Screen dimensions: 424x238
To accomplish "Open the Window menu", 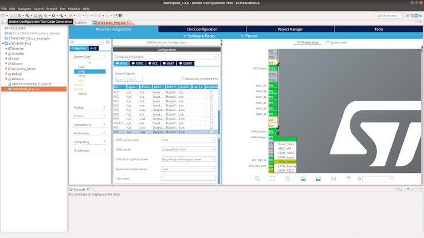I will [x=74, y=9].
